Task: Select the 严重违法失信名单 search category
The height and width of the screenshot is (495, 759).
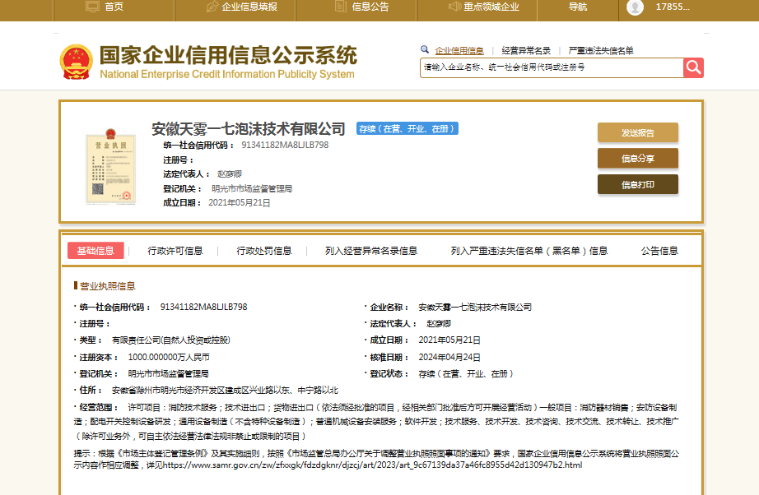Action: pos(601,50)
